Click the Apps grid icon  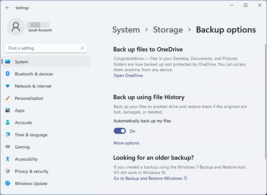pos(7,111)
